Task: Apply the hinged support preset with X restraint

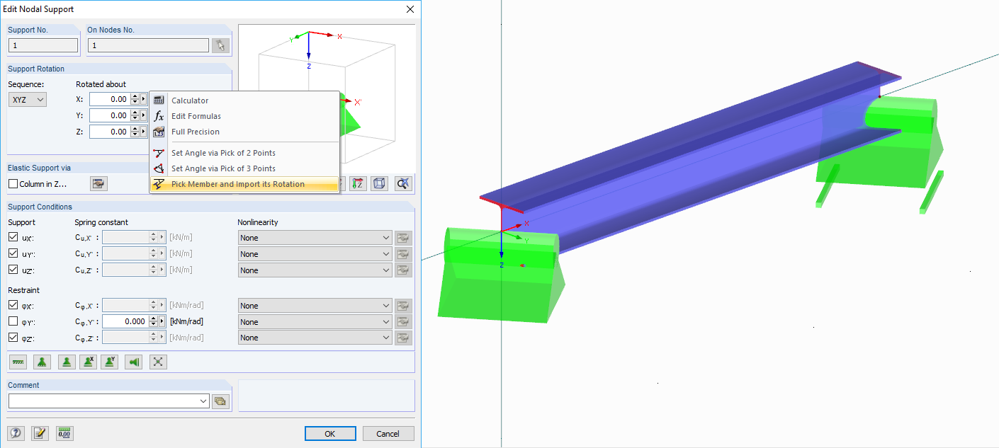Action: 88,362
